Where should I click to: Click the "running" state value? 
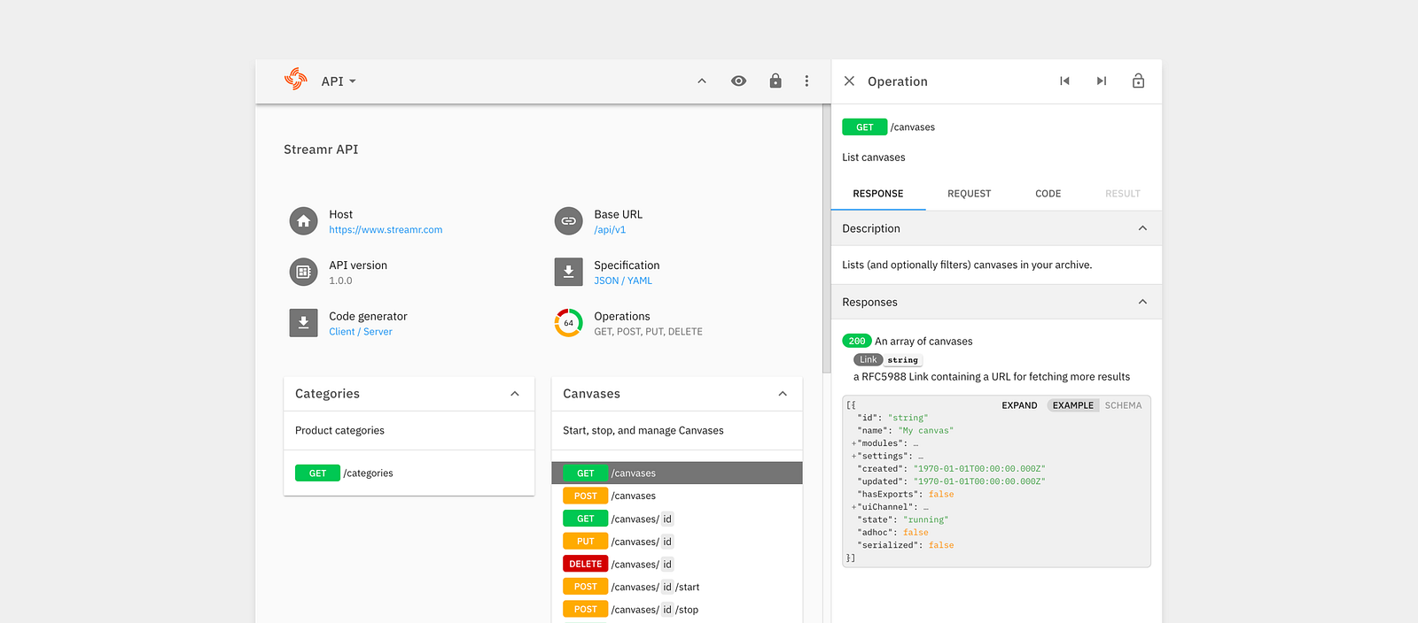[925, 520]
